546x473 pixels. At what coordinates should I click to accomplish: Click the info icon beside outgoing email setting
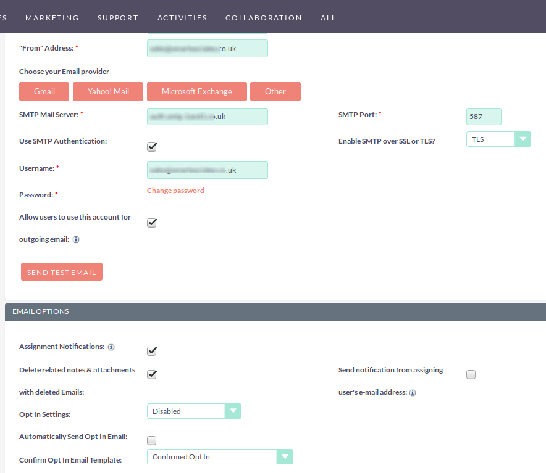[x=75, y=239]
